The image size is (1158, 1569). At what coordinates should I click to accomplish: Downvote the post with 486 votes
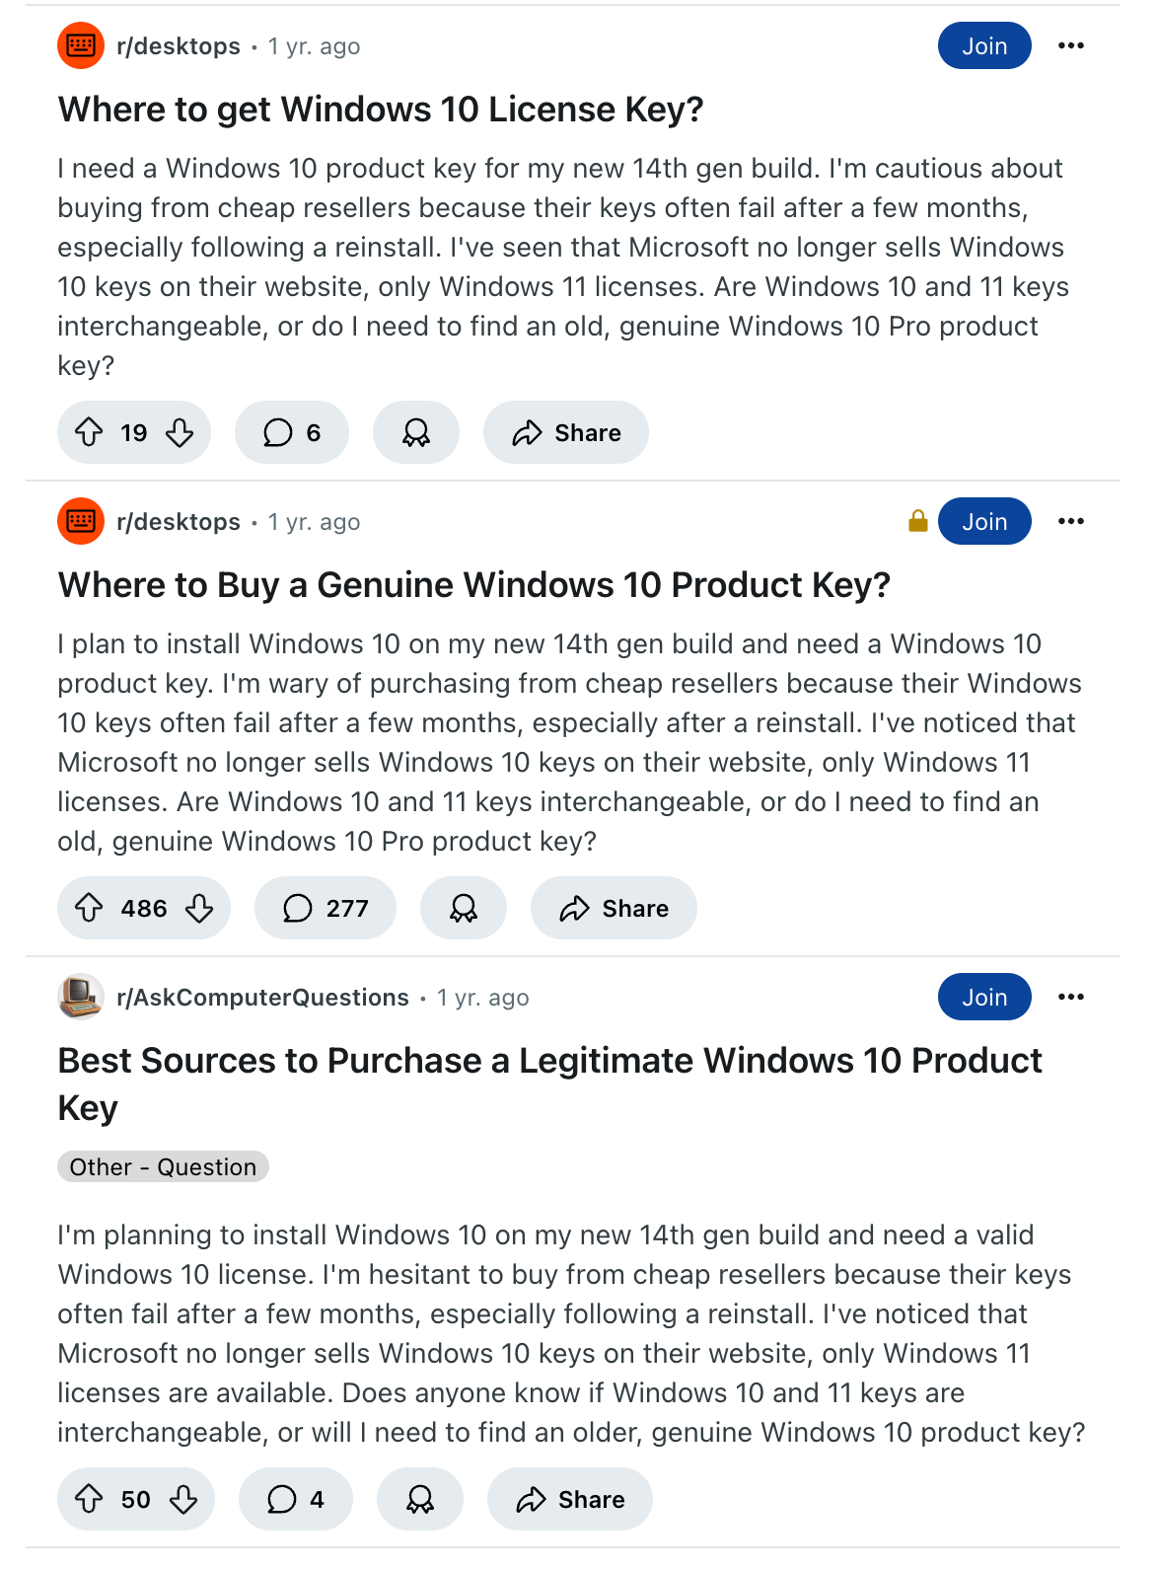point(199,908)
